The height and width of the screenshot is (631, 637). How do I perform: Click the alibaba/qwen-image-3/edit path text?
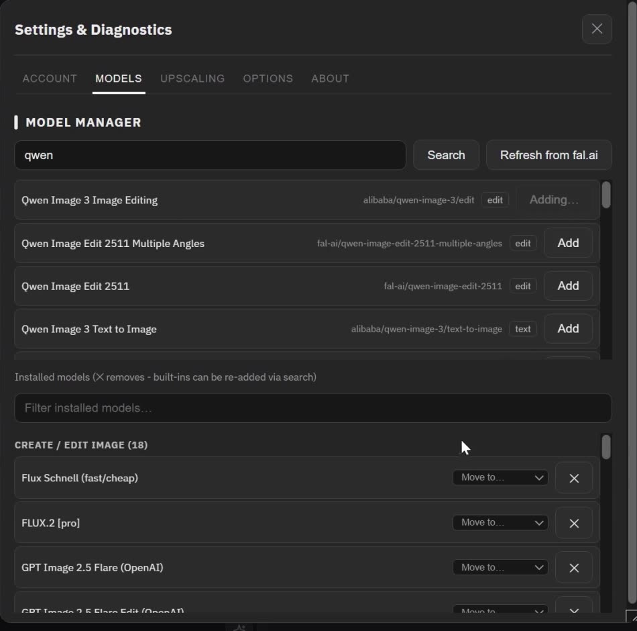(418, 200)
